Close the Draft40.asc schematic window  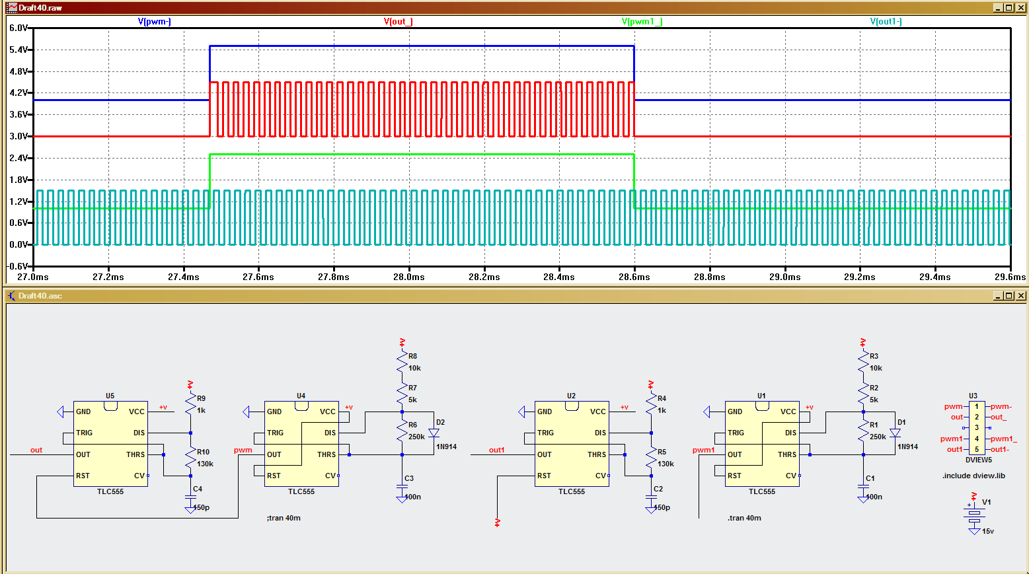1021,295
